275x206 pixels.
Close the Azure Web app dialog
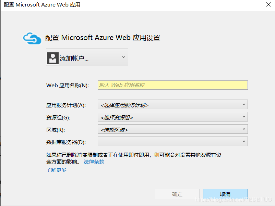coord(268,4)
